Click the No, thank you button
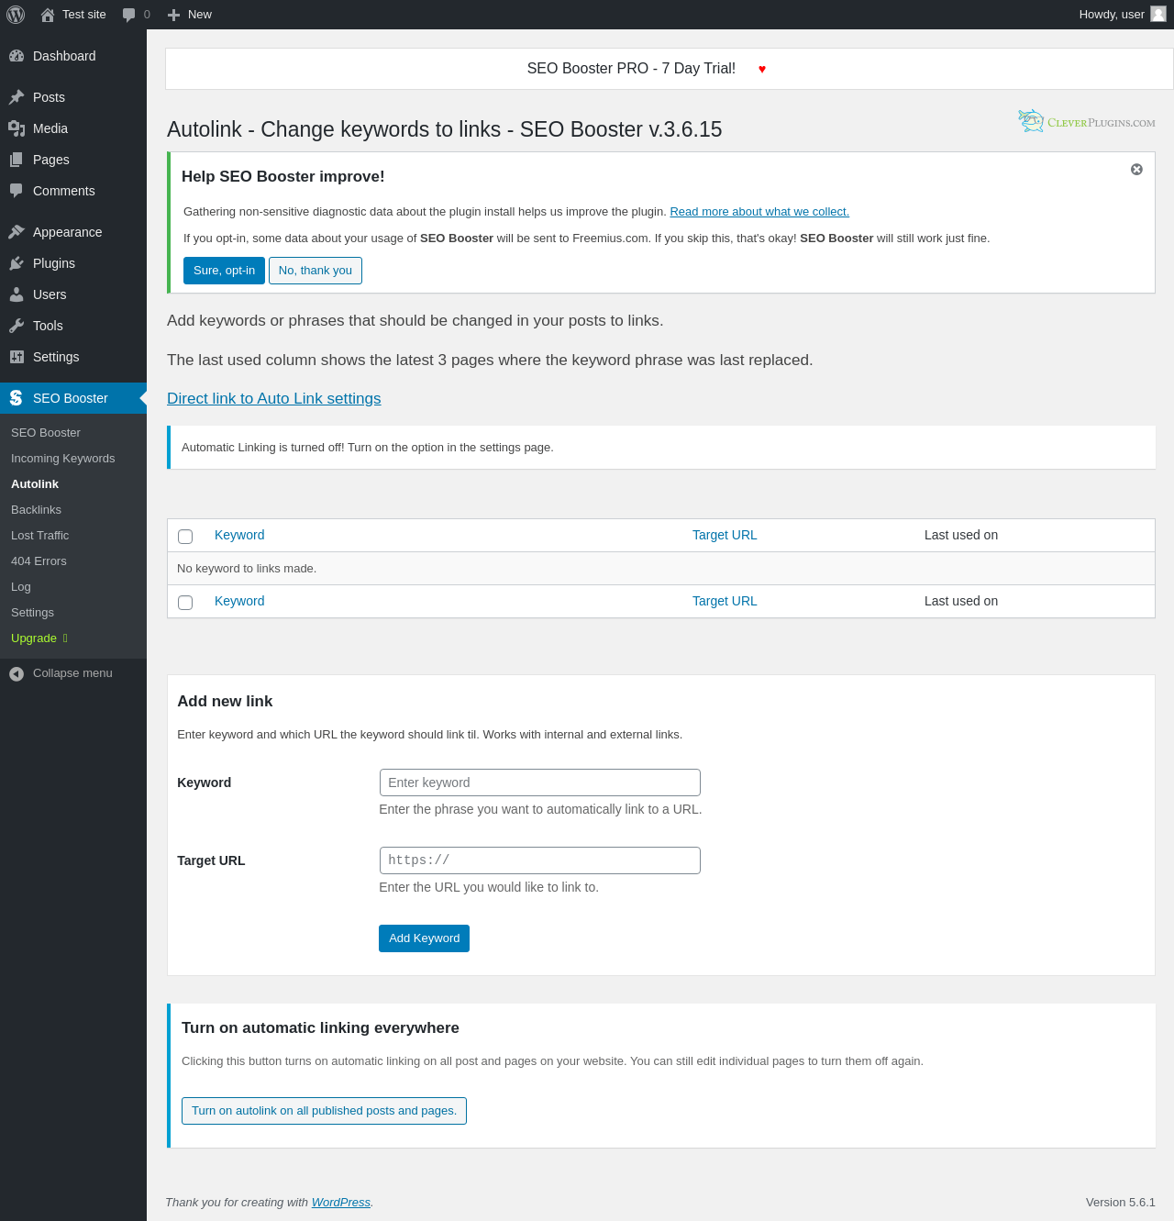The image size is (1174, 1221). click(x=316, y=271)
